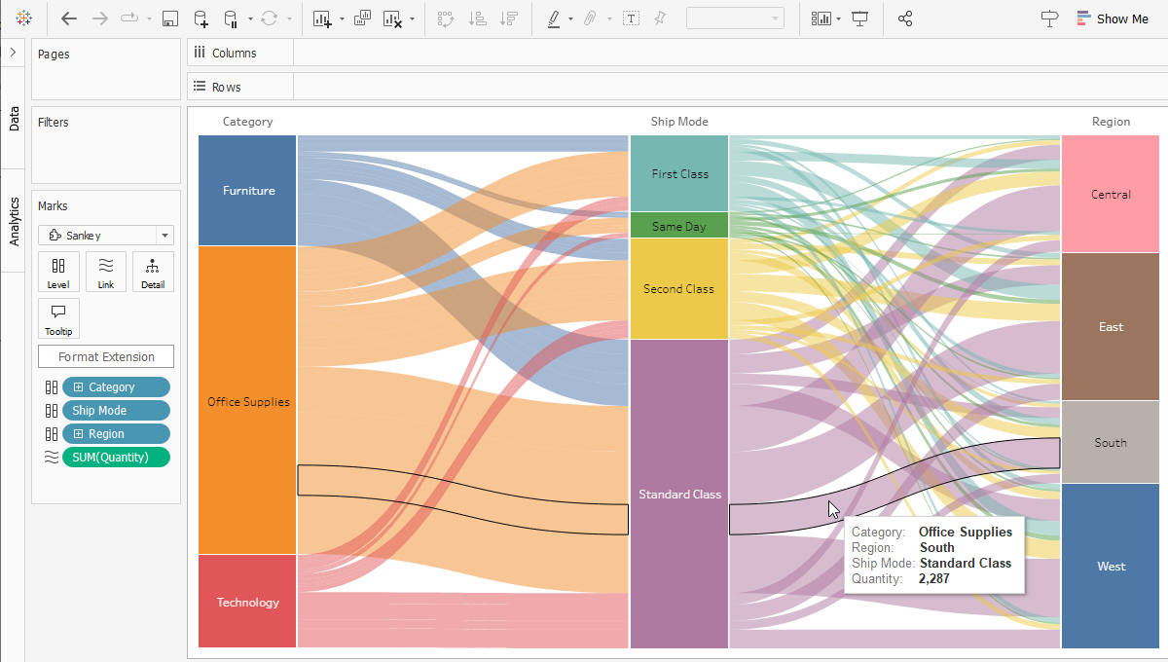Expand the Region pill hierarchy
This screenshot has width=1168, height=662.
(79, 434)
